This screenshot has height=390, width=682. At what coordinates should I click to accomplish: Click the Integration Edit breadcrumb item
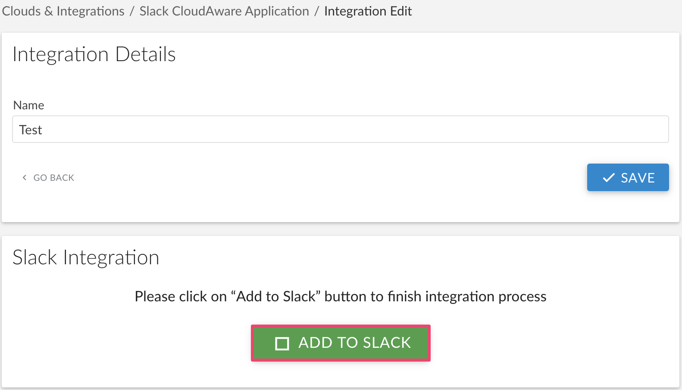tap(368, 11)
